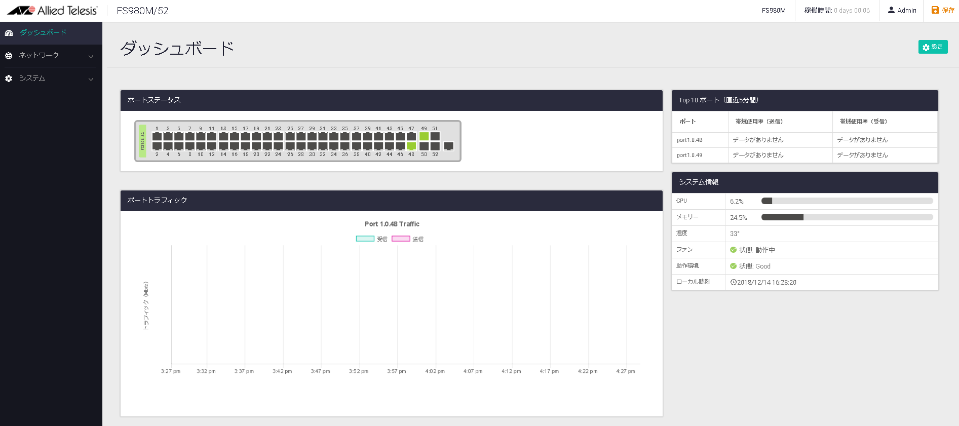
Task: Expand the システム menu chevron
Action: [x=91, y=79]
